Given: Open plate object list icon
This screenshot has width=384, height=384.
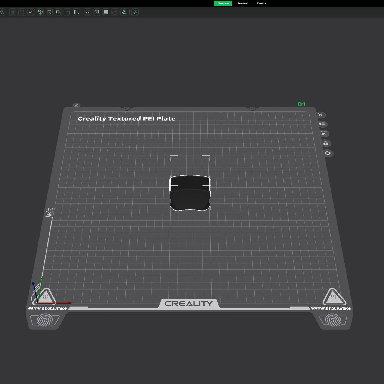Looking at the screenshot, I should 322,124.
